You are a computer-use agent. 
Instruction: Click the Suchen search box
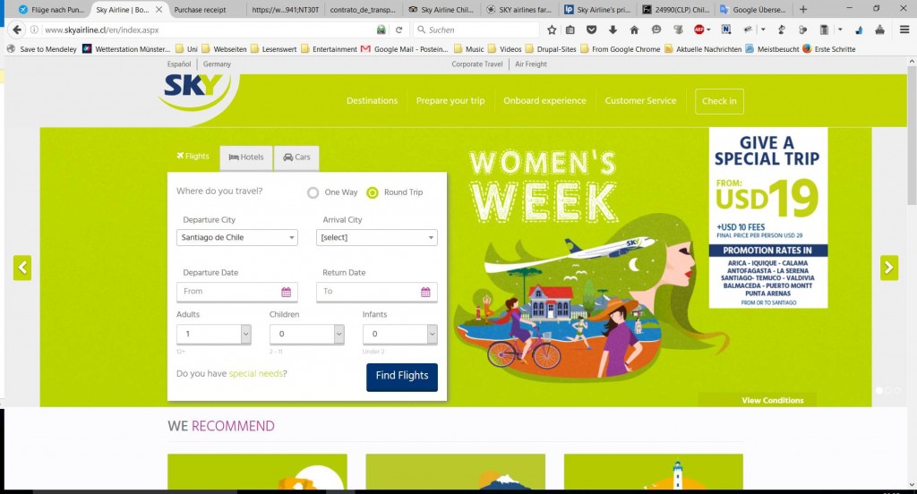[x=476, y=30]
